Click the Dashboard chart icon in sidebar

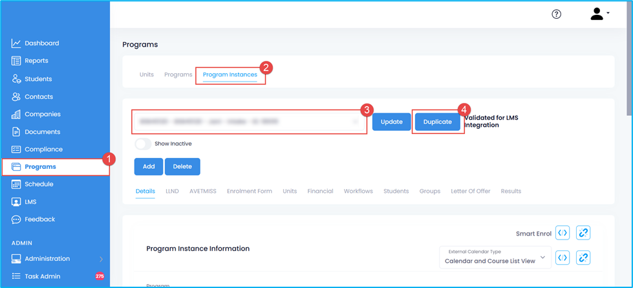(16, 43)
